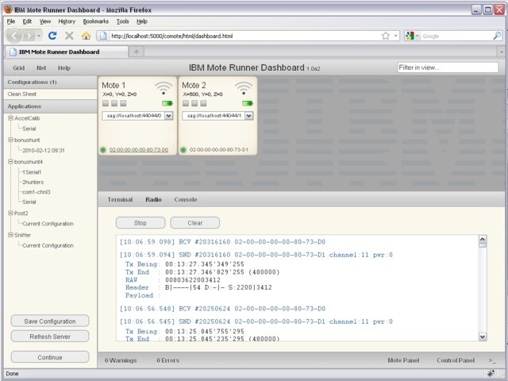Open the search engine selector icon
This screenshot has height=381, width=508.
pos(412,36)
